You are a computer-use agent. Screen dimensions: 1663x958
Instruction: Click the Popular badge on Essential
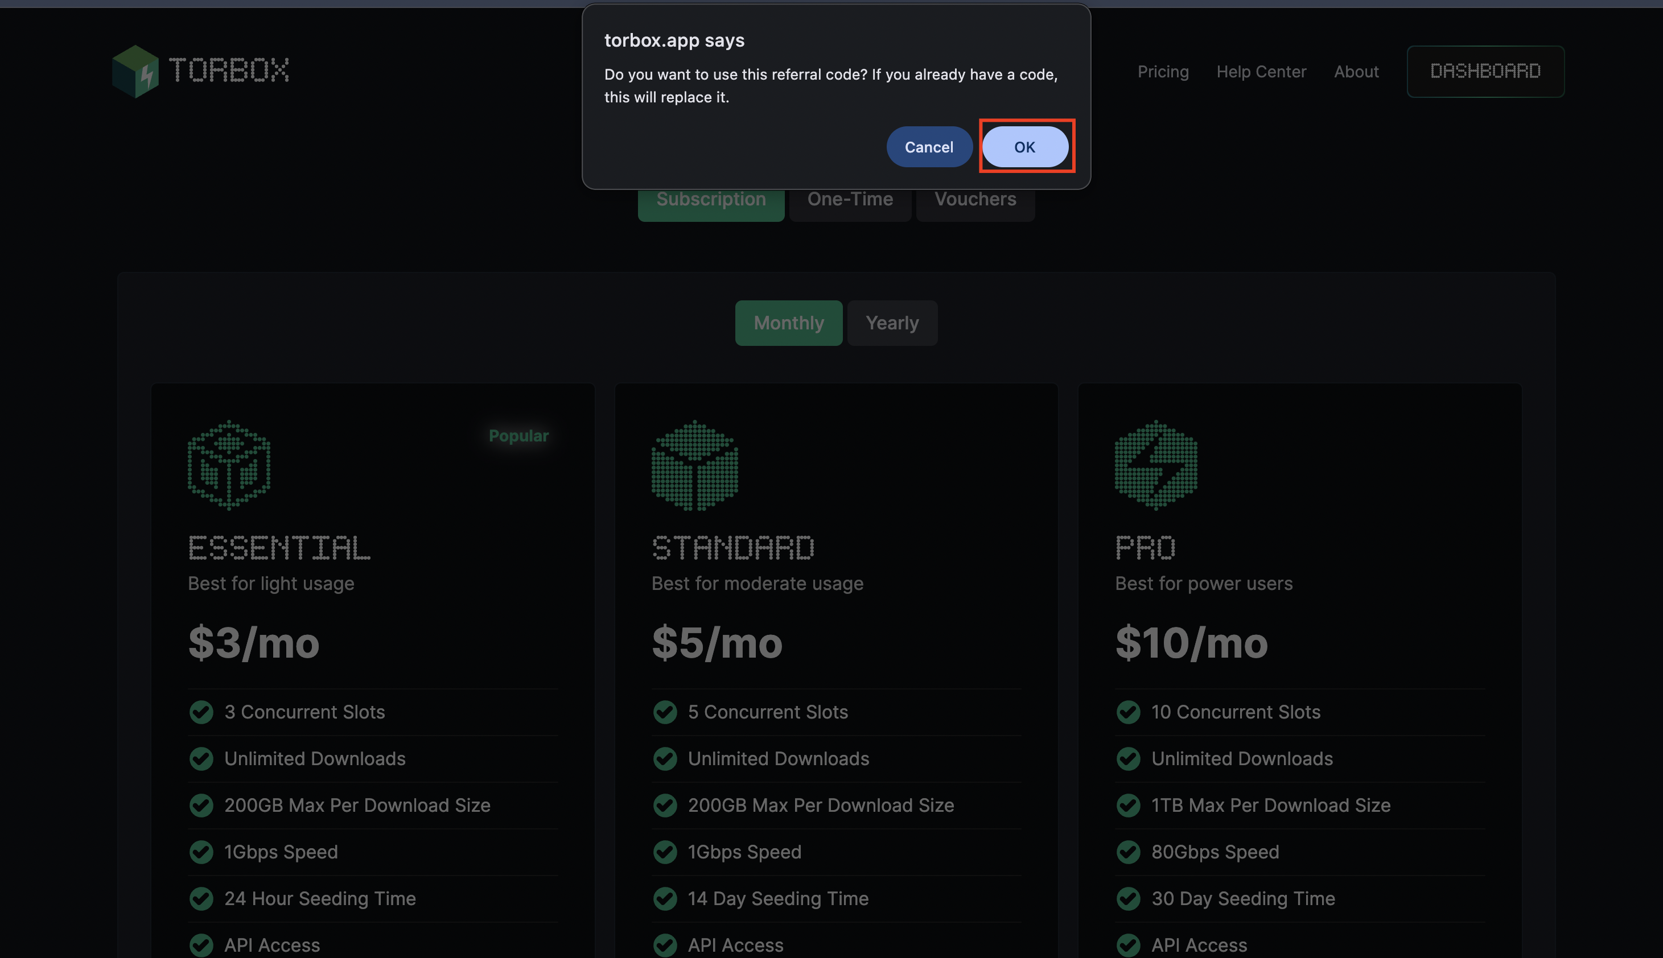click(518, 436)
